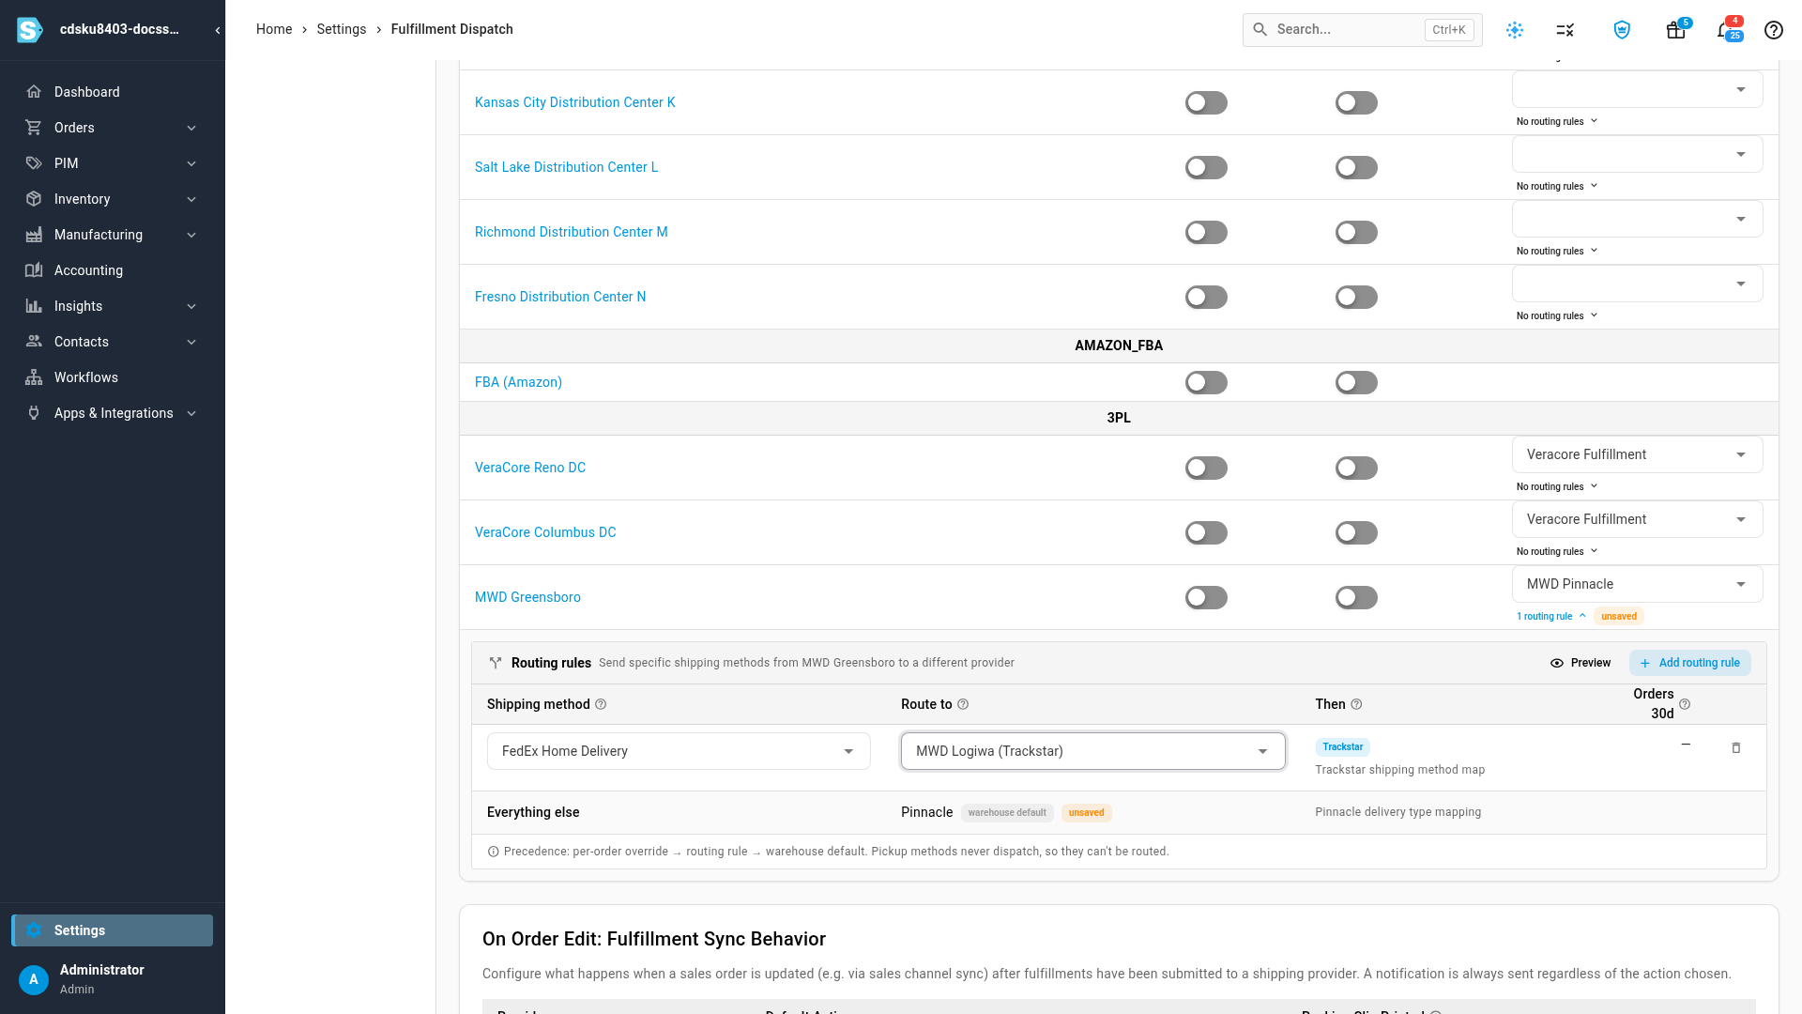The width and height of the screenshot is (1802, 1014).
Task: Open the Workflows sidebar item
Action: coord(113,377)
